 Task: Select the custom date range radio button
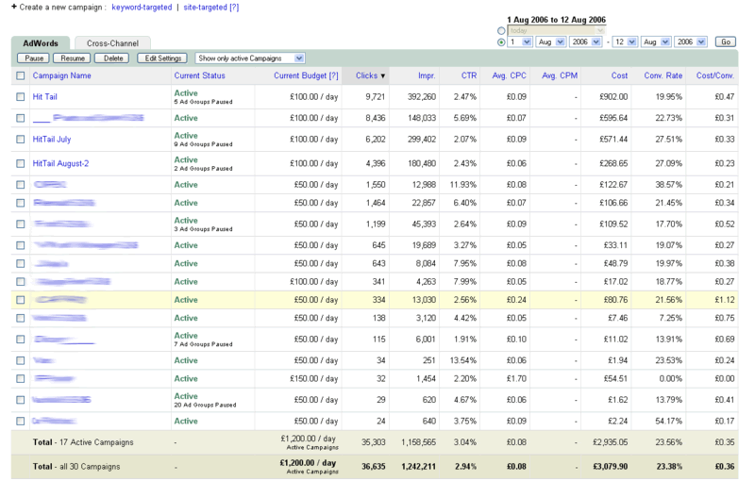point(500,42)
